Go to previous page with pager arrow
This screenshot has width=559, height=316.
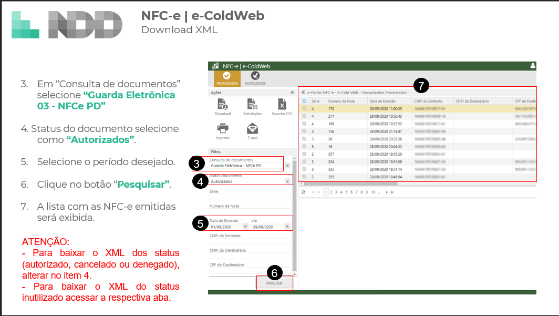(319, 192)
